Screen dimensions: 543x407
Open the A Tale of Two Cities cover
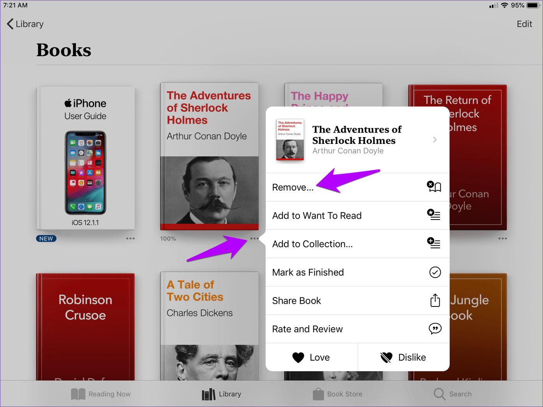tap(209, 326)
